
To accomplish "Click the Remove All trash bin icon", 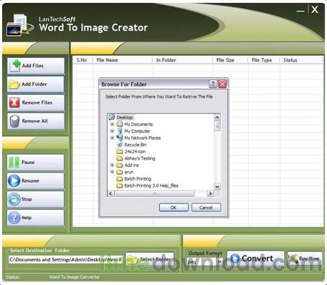I will click(x=14, y=121).
